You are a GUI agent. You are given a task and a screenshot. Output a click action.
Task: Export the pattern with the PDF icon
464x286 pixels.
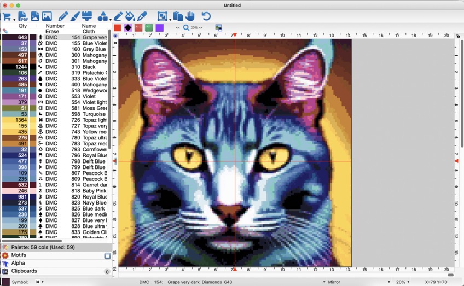[x=22, y=16]
